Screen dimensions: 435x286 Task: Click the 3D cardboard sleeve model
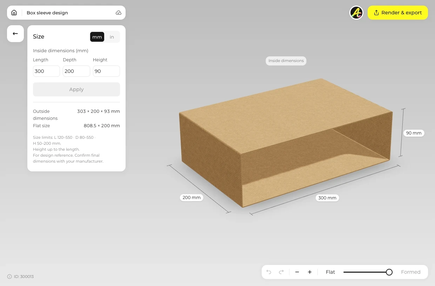[x=285, y=143]
